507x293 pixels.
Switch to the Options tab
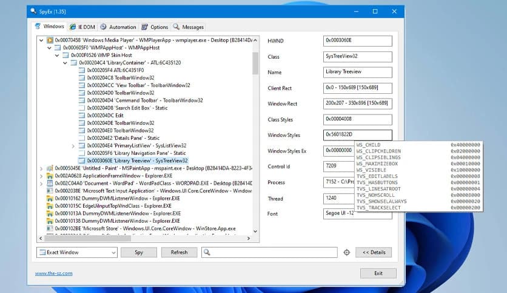155,27
